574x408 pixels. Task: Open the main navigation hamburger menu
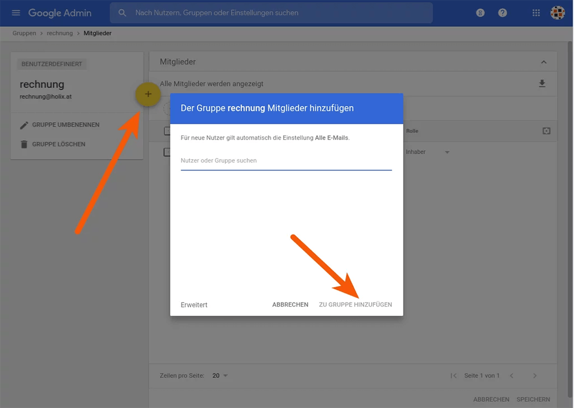[15, 12]
